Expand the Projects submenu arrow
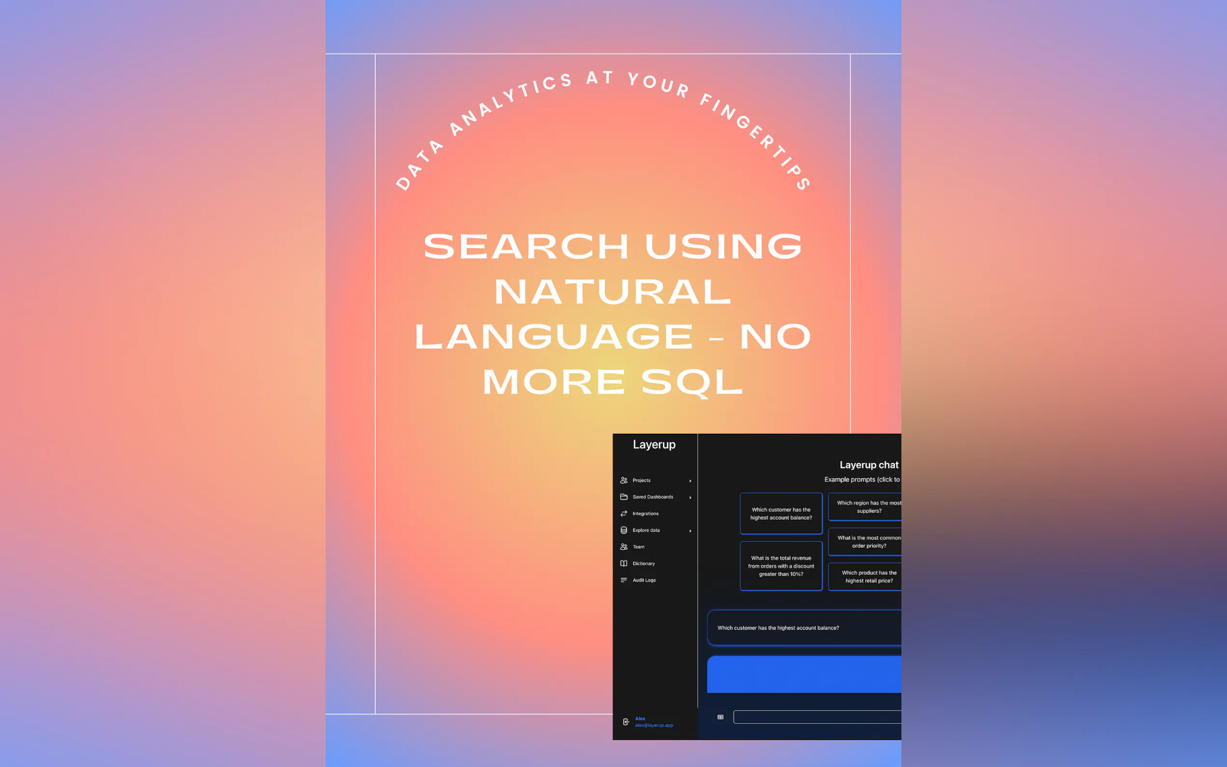This screenshot has width=1227, height=767. tap(690, 481)
